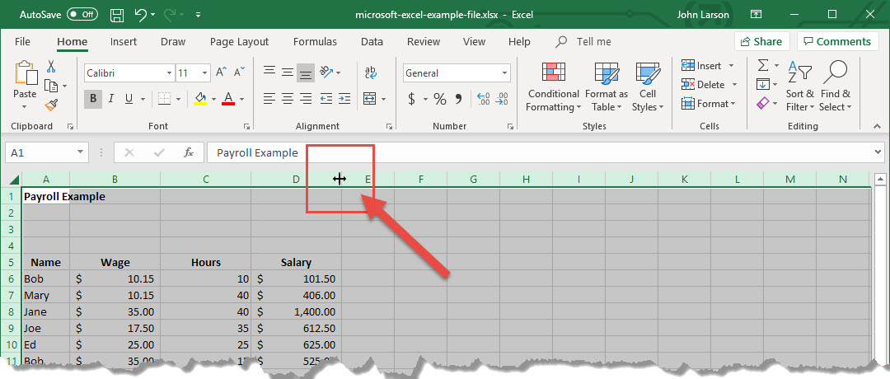Toggle Wrap Text button
This screenshot has height=379, width=890.
click(370, 73)
